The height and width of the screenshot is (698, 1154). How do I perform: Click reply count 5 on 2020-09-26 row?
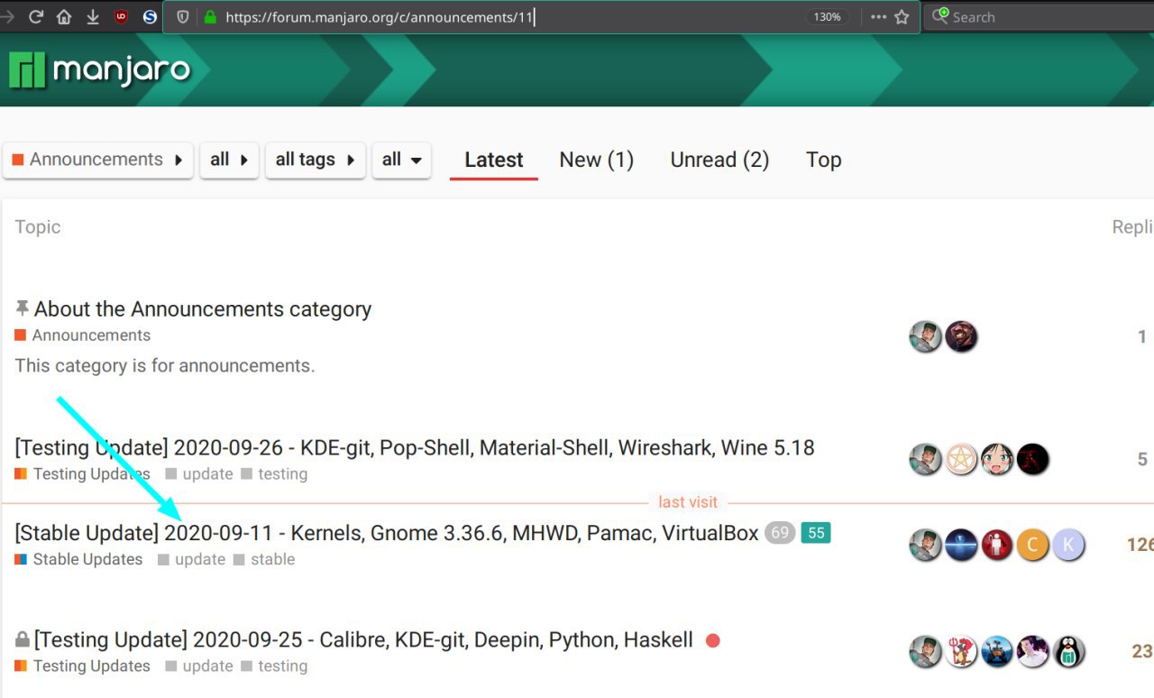click(x=1142, y=460)
